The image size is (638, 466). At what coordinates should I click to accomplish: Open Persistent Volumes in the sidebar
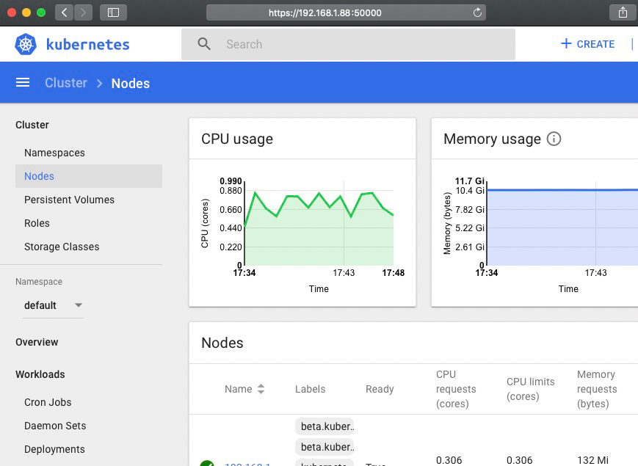[69, 200]
